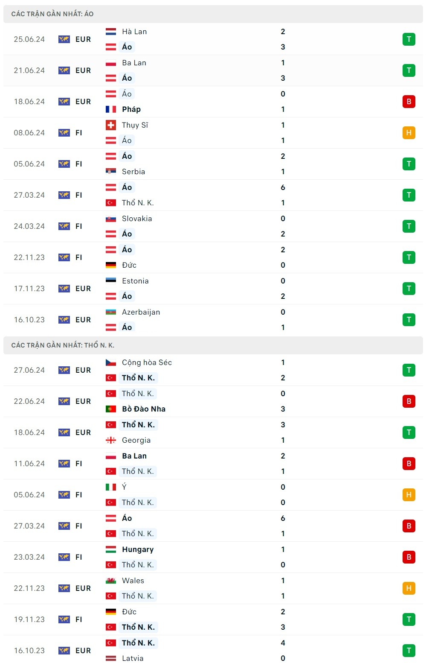The image size is (429, 663).
Task: Click the Serbia flag icon
Action: (x=111, y=172)
